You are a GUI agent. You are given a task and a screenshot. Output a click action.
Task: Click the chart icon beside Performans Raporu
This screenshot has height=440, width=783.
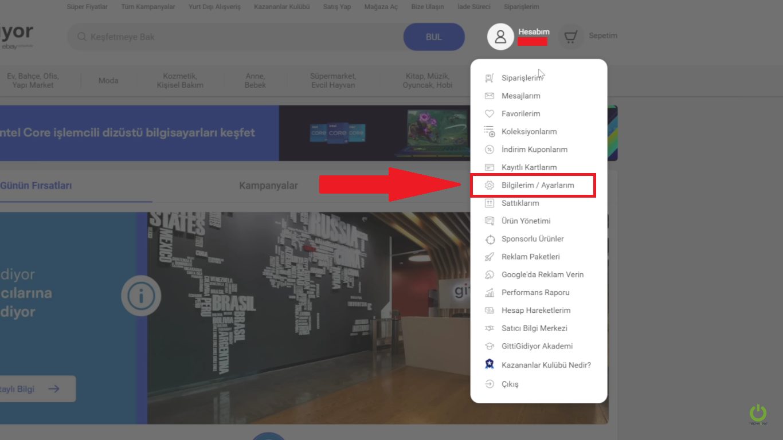click(489, 292)
